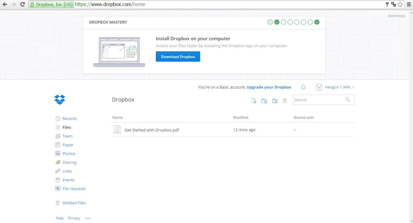This screenshot has width=413, height=223.
Task: Click the Shared with column header
Action: pos(304,117)
